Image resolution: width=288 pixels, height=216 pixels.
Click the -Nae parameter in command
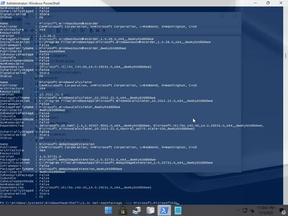coord(128,203)
